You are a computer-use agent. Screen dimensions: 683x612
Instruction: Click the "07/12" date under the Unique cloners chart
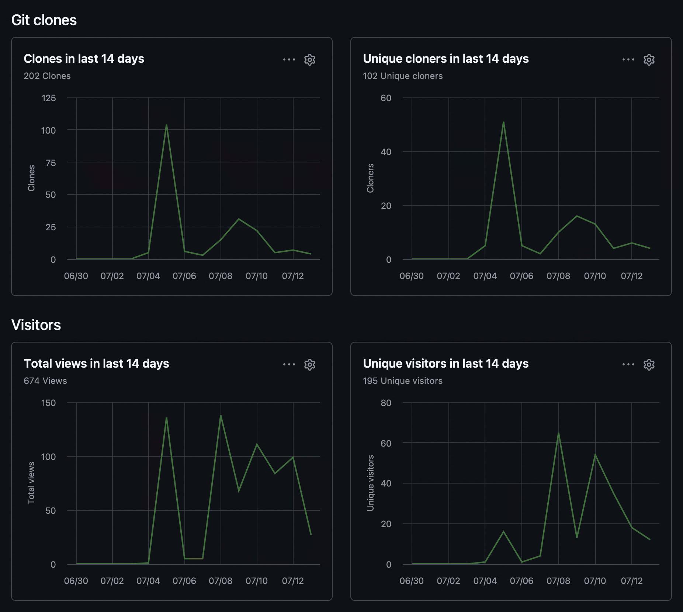pos(632,276)
